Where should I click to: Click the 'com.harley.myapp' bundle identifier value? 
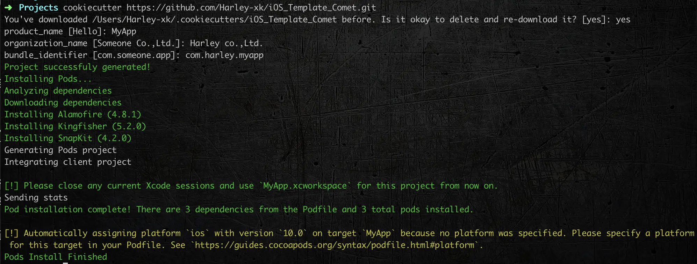click(x=224, y=55)
